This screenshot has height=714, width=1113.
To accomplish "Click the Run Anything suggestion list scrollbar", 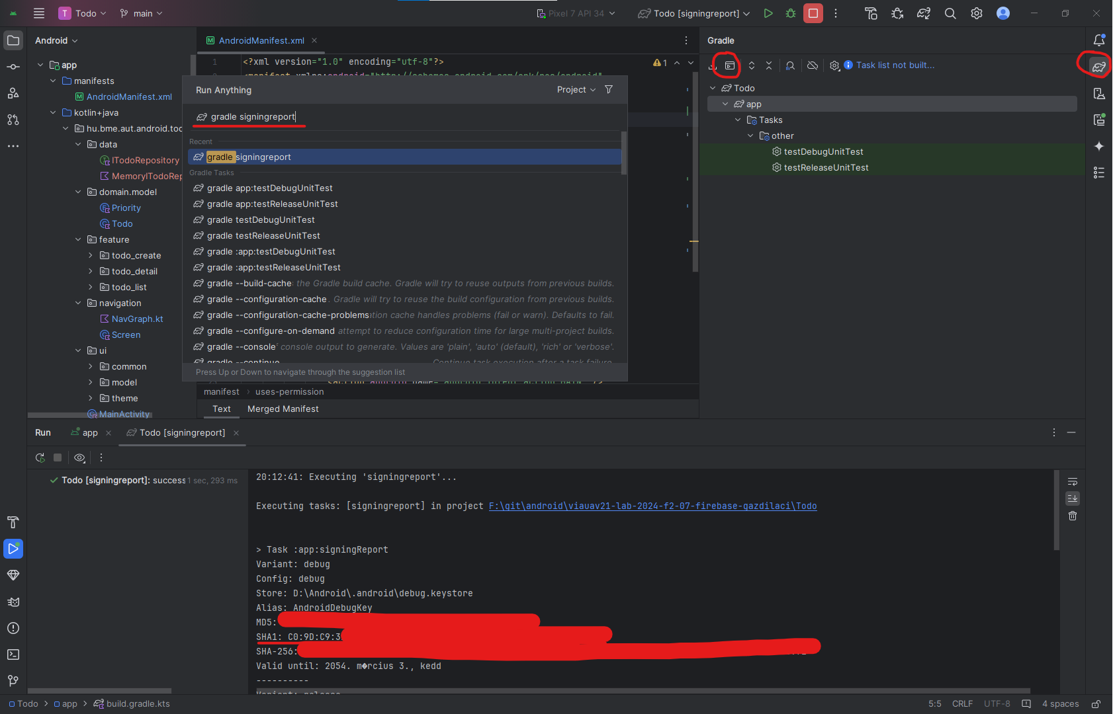I will point(624,153).
